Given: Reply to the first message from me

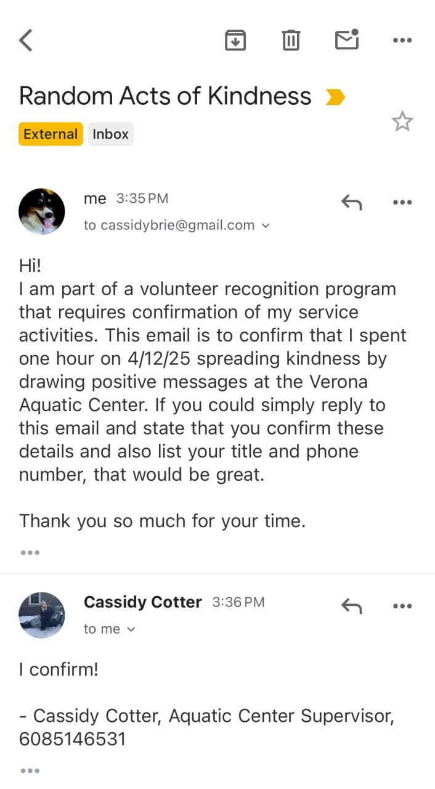Looking at the screenshot, I should point(351,202).
